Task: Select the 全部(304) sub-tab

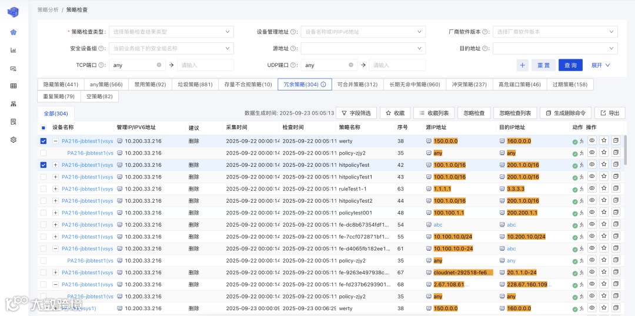Action: pos(55,114)
